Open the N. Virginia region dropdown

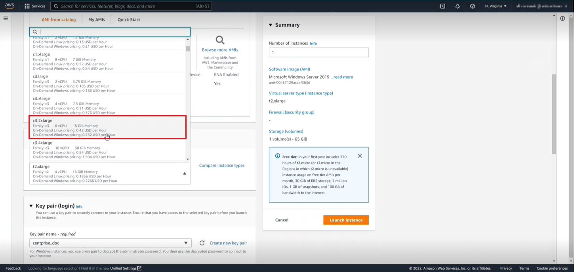point(496,6)
